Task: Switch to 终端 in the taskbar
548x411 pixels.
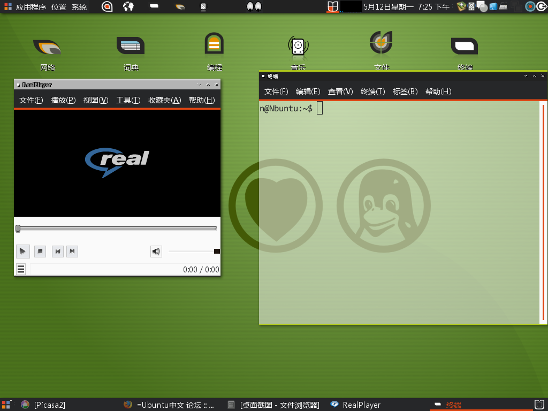Action: [448, 405]
